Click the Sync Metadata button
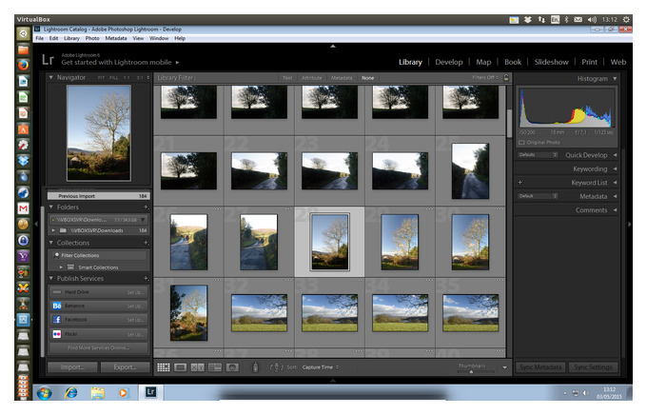647x415 pixels. tap(540, 367)
